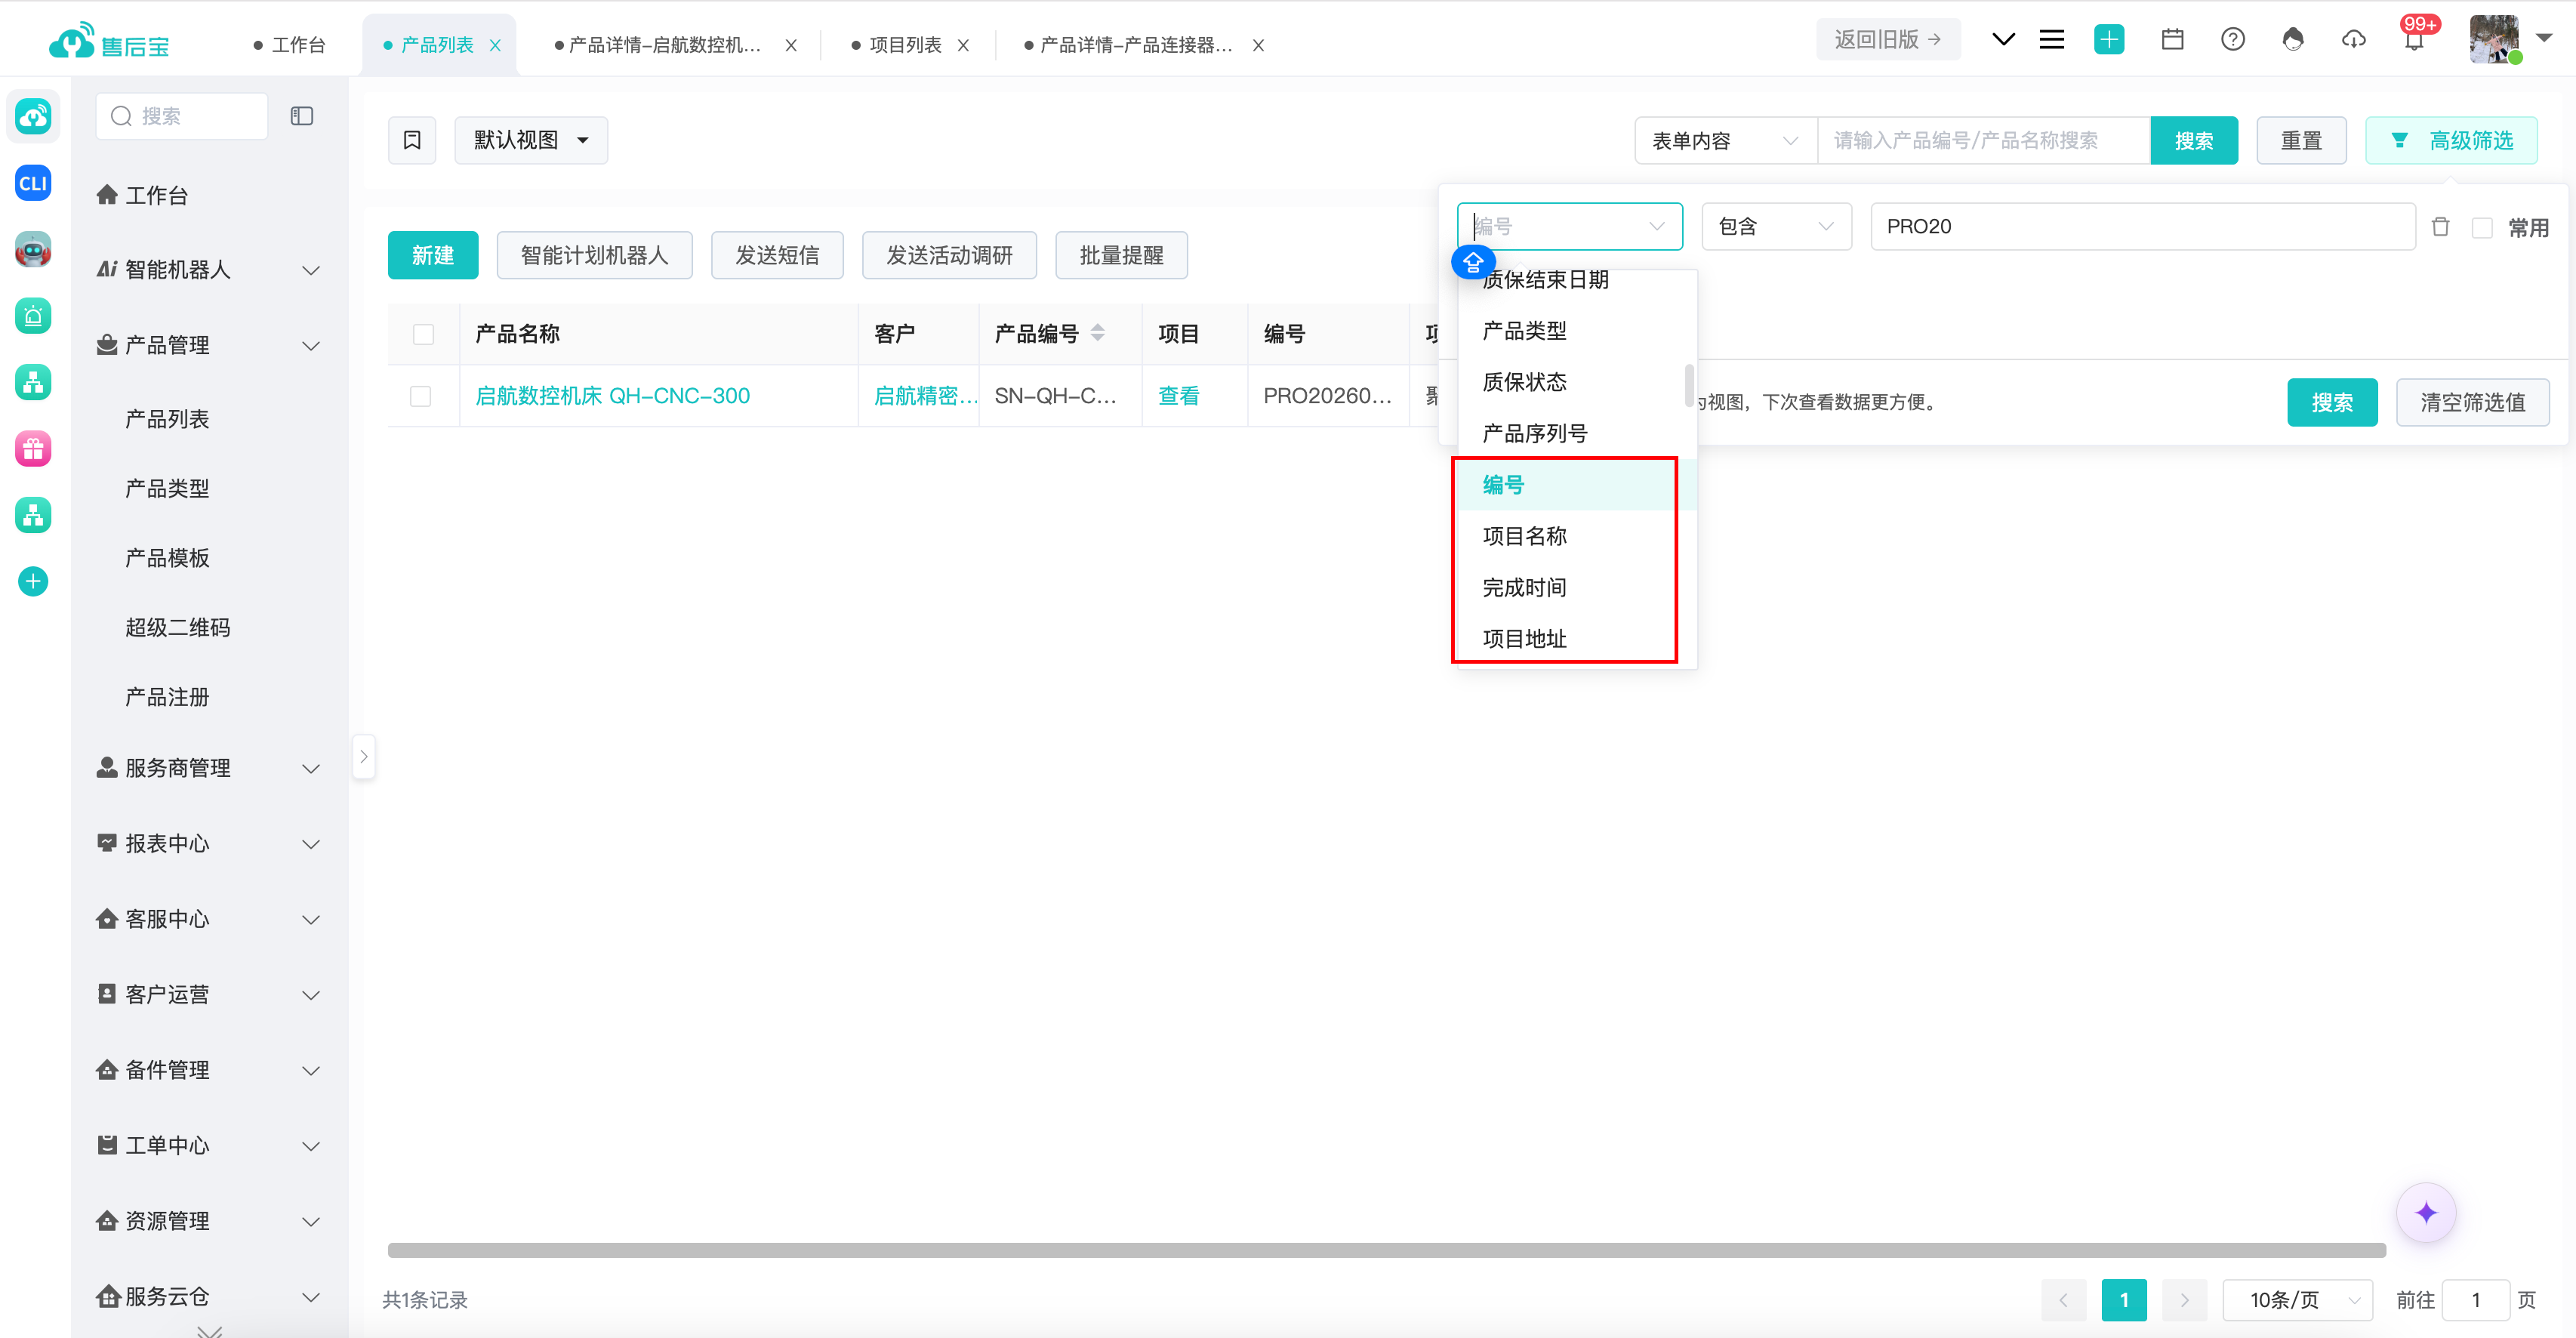
Task: Click the 清空筛选值 button
Action: pos(2472,402)
